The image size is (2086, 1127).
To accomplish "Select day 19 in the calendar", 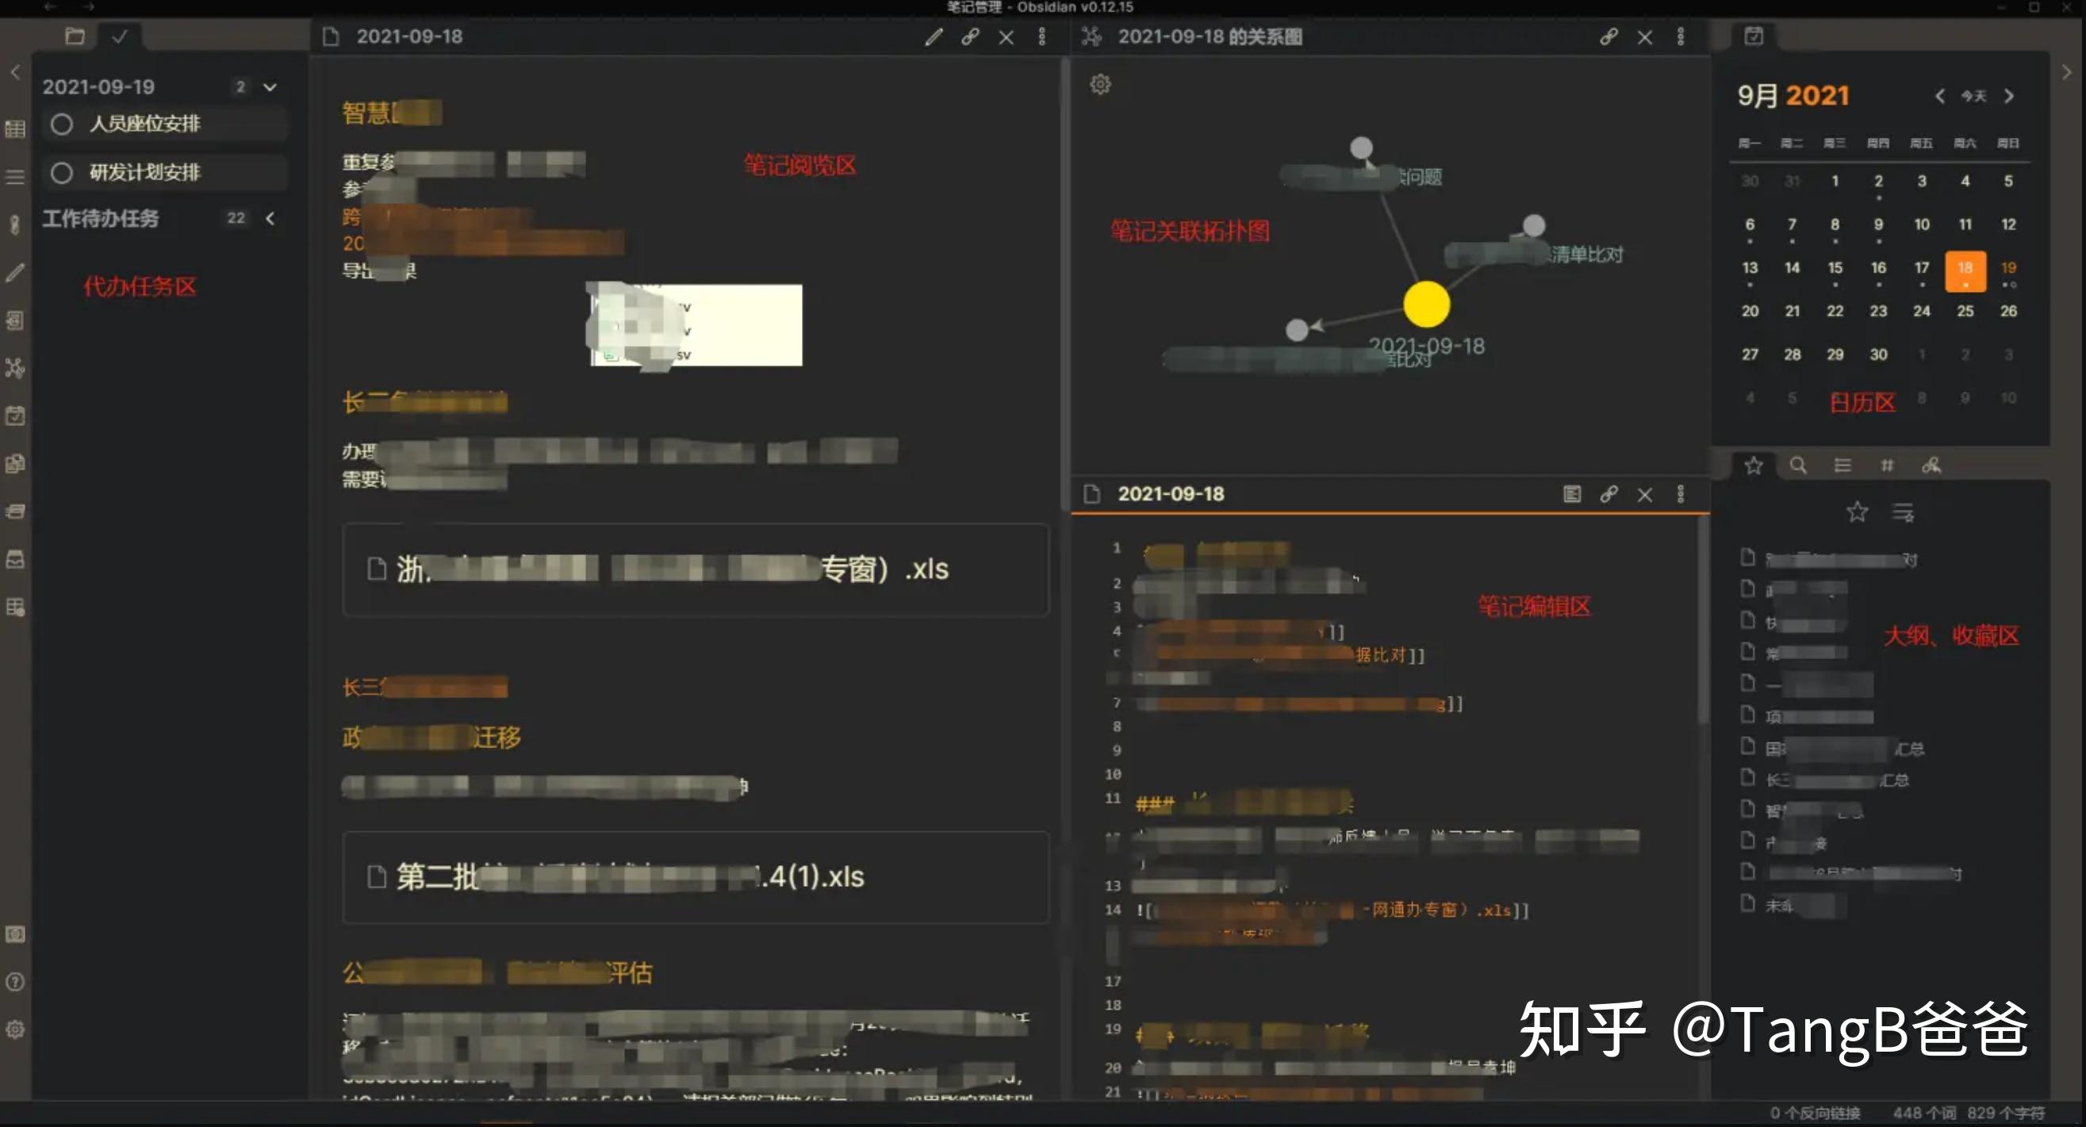I will click(x=2008, y=268).
